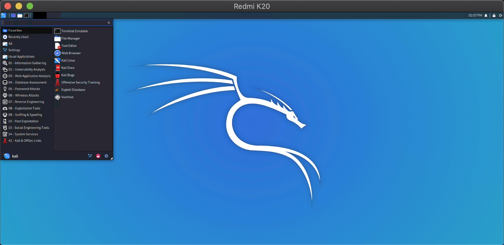The width and height of the screenshot is (504, 245).
Task: Select the Usual Applications category
Action: coord(27,57)
